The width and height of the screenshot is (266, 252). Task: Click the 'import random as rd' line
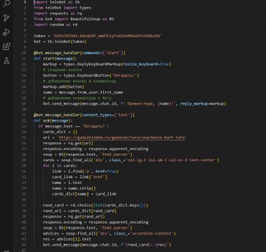(55, 25)
